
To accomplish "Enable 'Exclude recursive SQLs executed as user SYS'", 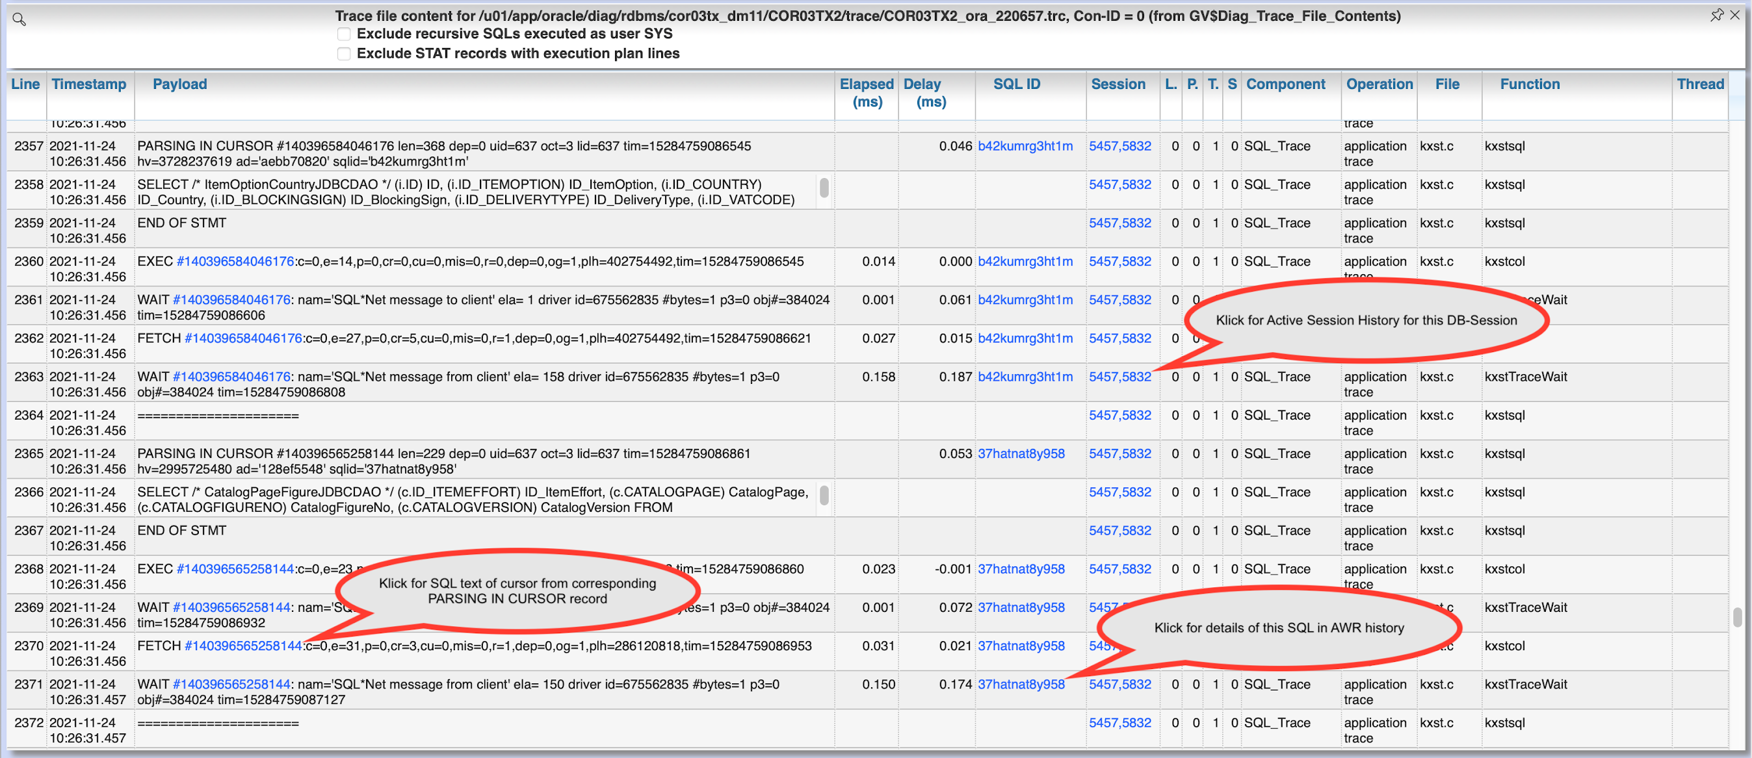I will pos(344,33).
